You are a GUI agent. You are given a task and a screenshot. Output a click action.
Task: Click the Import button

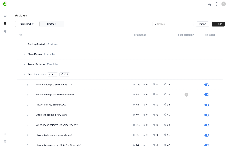(x=202, y=24)
